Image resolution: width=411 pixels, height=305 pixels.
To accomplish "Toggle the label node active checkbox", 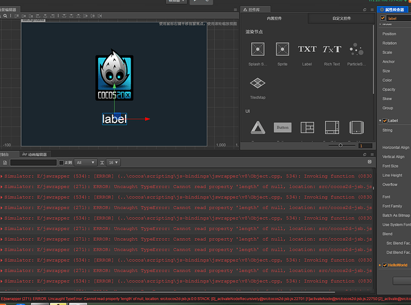I will 382,18.
